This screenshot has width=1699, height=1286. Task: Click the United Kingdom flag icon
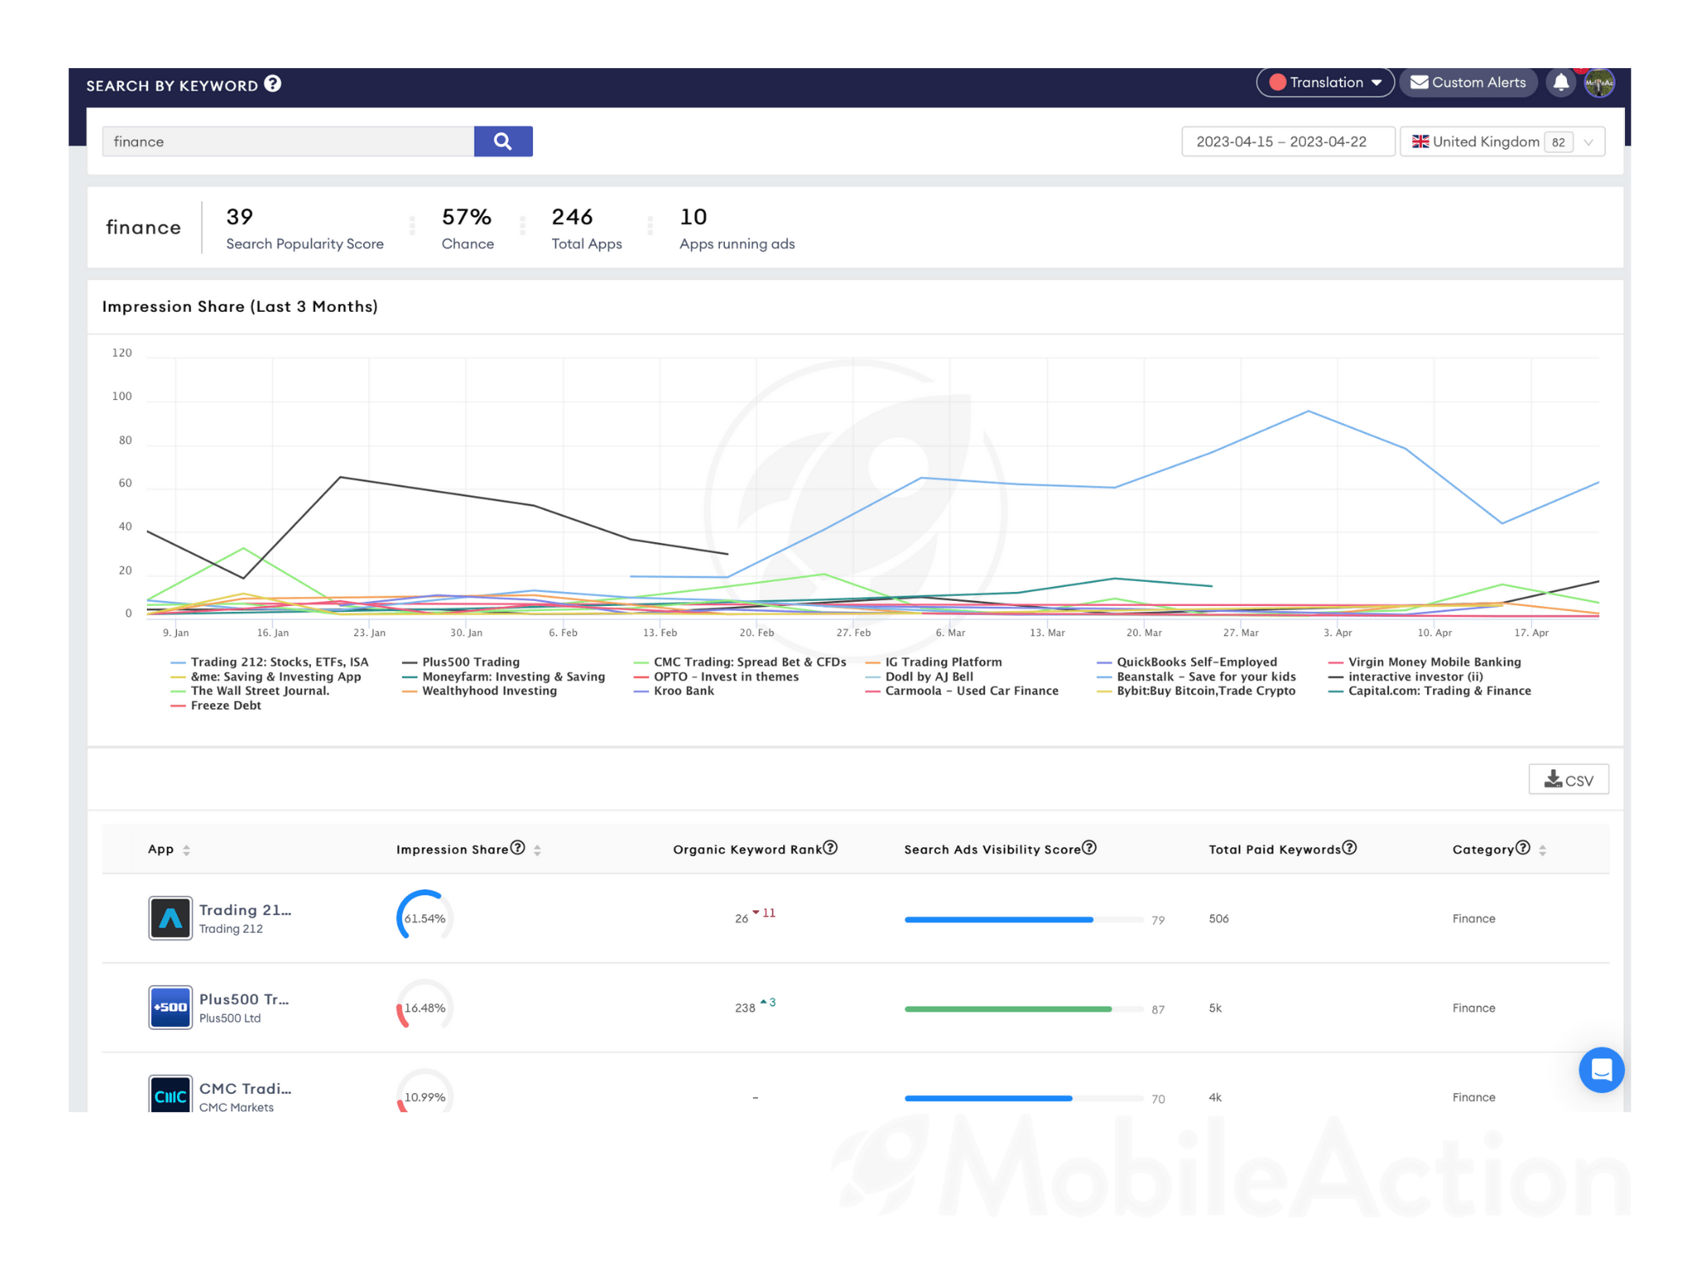coord(1421,141)
